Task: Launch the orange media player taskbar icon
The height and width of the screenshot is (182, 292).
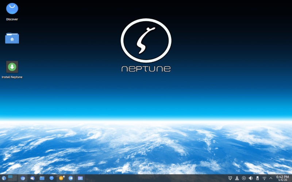Action: [x=61, y=178]
